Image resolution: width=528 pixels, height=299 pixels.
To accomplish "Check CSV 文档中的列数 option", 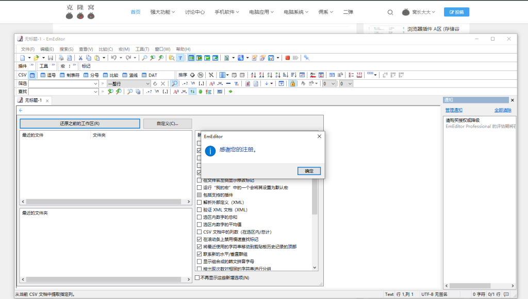I will (x=200, y=232).
